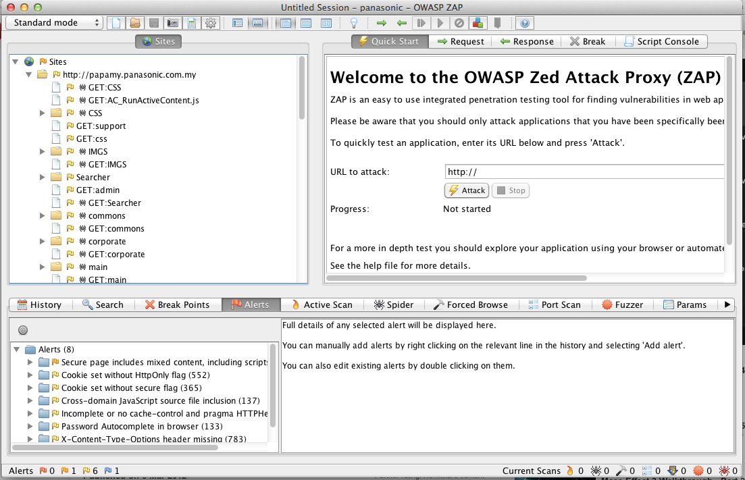This screenshot has width=745, height=480.
Task: Switch to the Active Scan tab
Action: pyautogui.click(x=321, y=304)
